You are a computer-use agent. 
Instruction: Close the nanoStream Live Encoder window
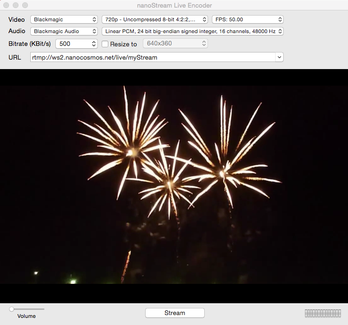(x=6, y=5)
